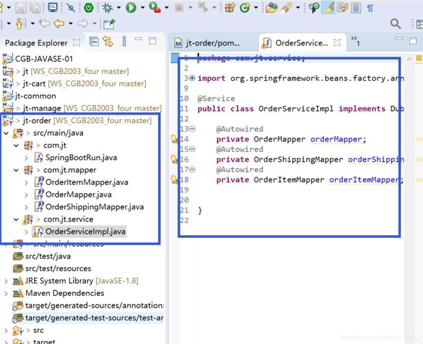Go to Last Edit Location arrow icon
The width and height of the screenshot is (423, 344).
(44, 23)
